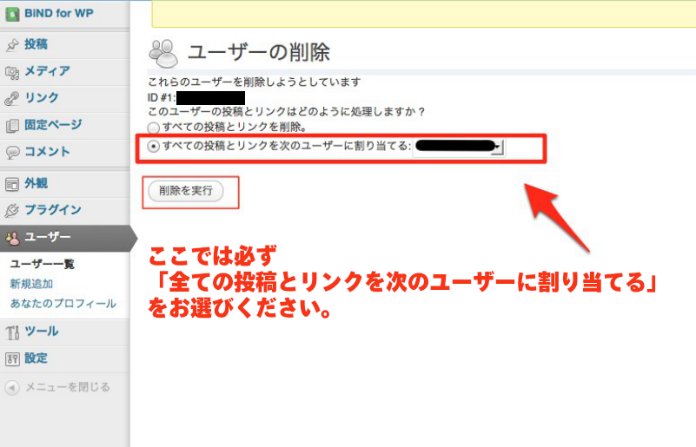Open ユーザー一覧 submenu item
This screenshot has width=696, height=447.
[42, 265]
